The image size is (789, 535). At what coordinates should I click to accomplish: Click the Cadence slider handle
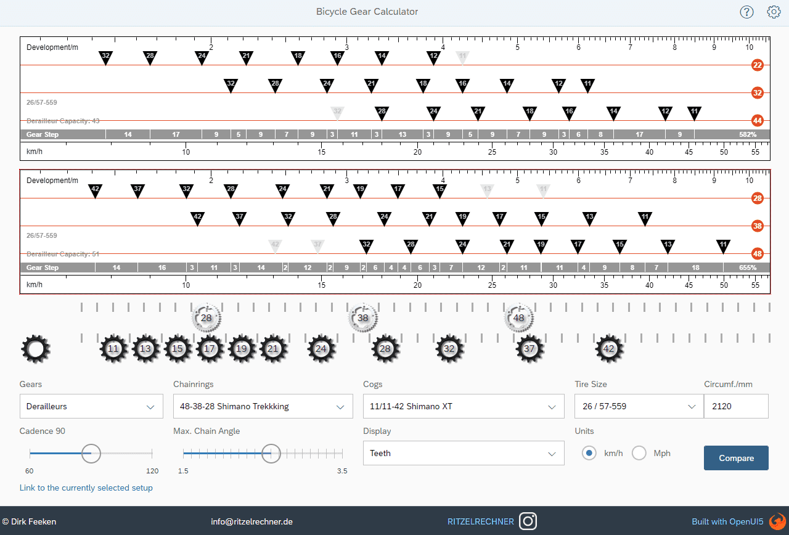point(91,453)
